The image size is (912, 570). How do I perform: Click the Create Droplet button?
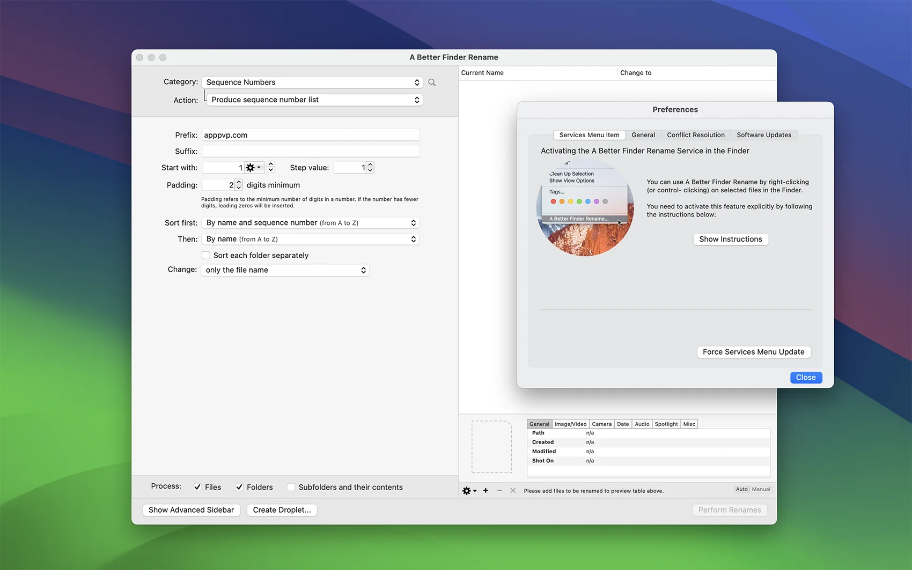pos(282,510)
